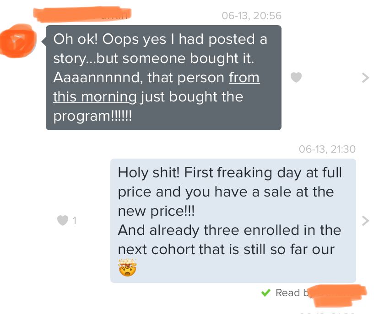Click the 06-13, 21:30 timestamp
The height and width of the screenshot is (314, 379).
(x=327, y=149)
